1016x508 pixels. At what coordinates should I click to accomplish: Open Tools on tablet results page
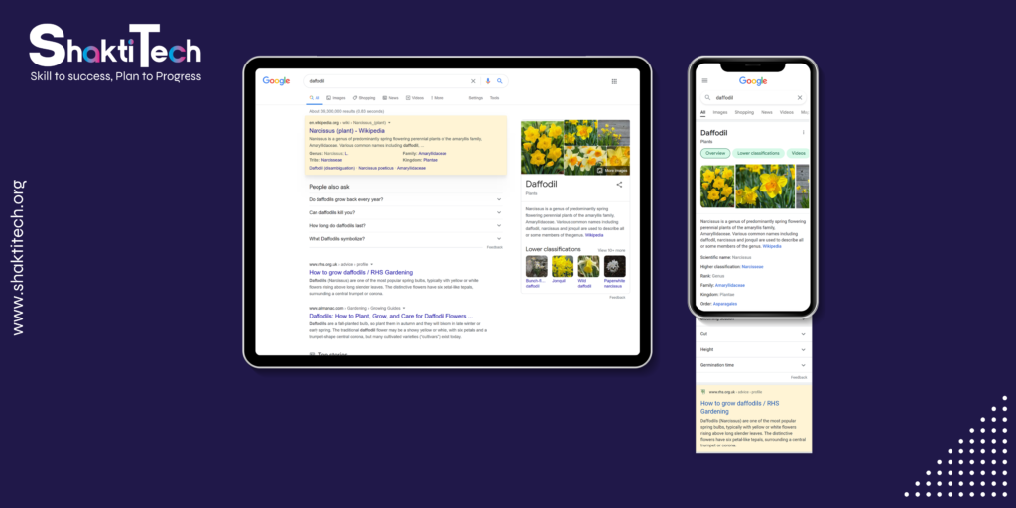tap(494, 98)
